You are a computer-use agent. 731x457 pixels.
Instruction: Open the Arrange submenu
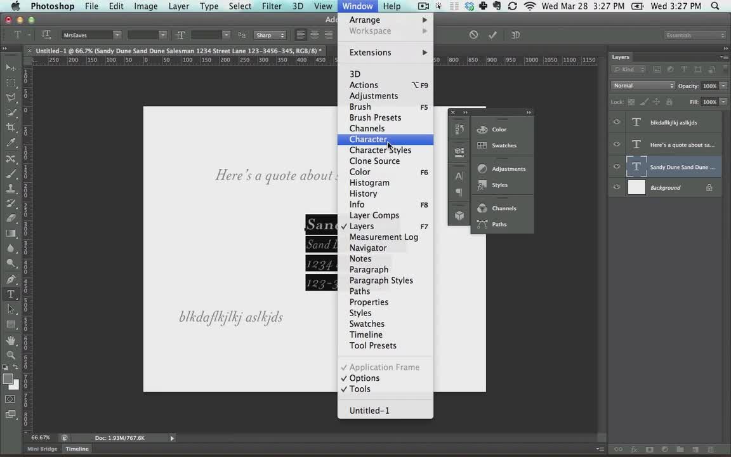(x=385, y=20)
